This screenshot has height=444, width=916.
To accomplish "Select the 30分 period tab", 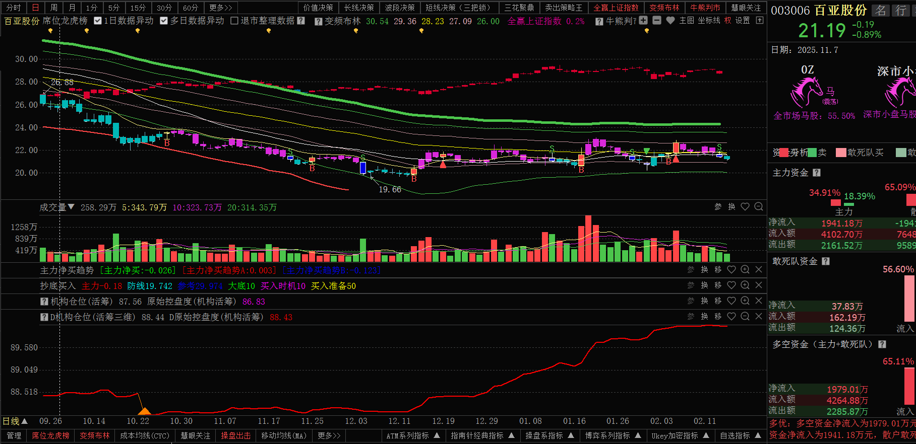I will pos(164,8).
